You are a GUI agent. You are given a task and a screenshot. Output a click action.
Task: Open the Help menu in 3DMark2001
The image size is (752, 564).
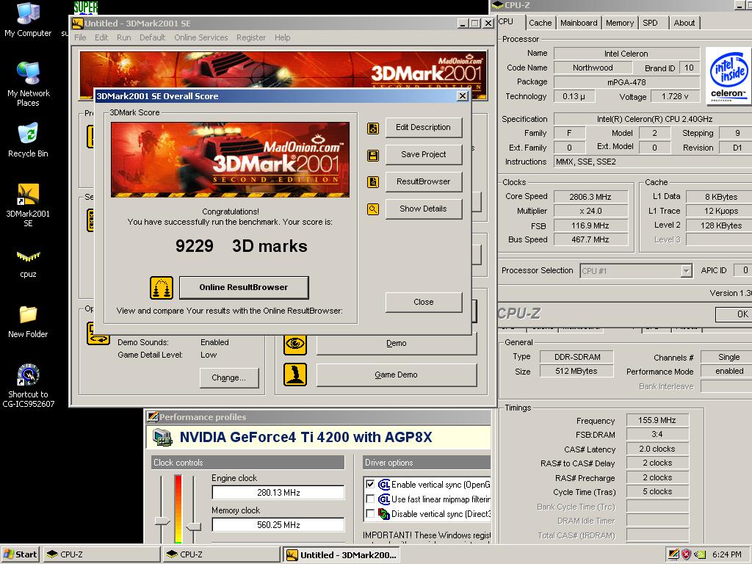pos(283,37)
